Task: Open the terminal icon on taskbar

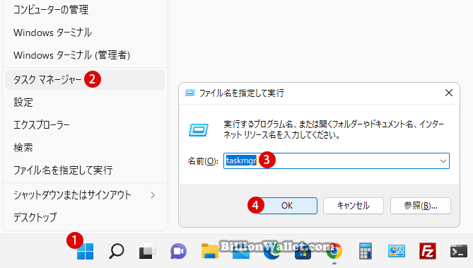Action: 459,251
